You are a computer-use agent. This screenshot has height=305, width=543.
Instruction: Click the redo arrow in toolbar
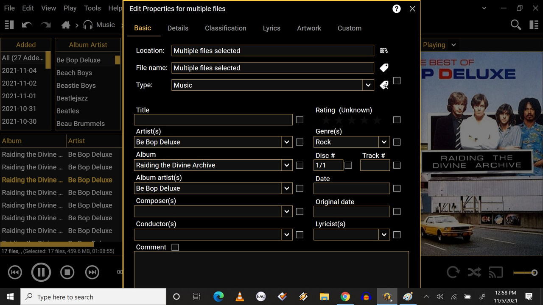pos(45,25)
